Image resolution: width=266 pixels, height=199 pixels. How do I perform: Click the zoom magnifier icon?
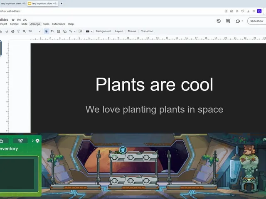25,31
